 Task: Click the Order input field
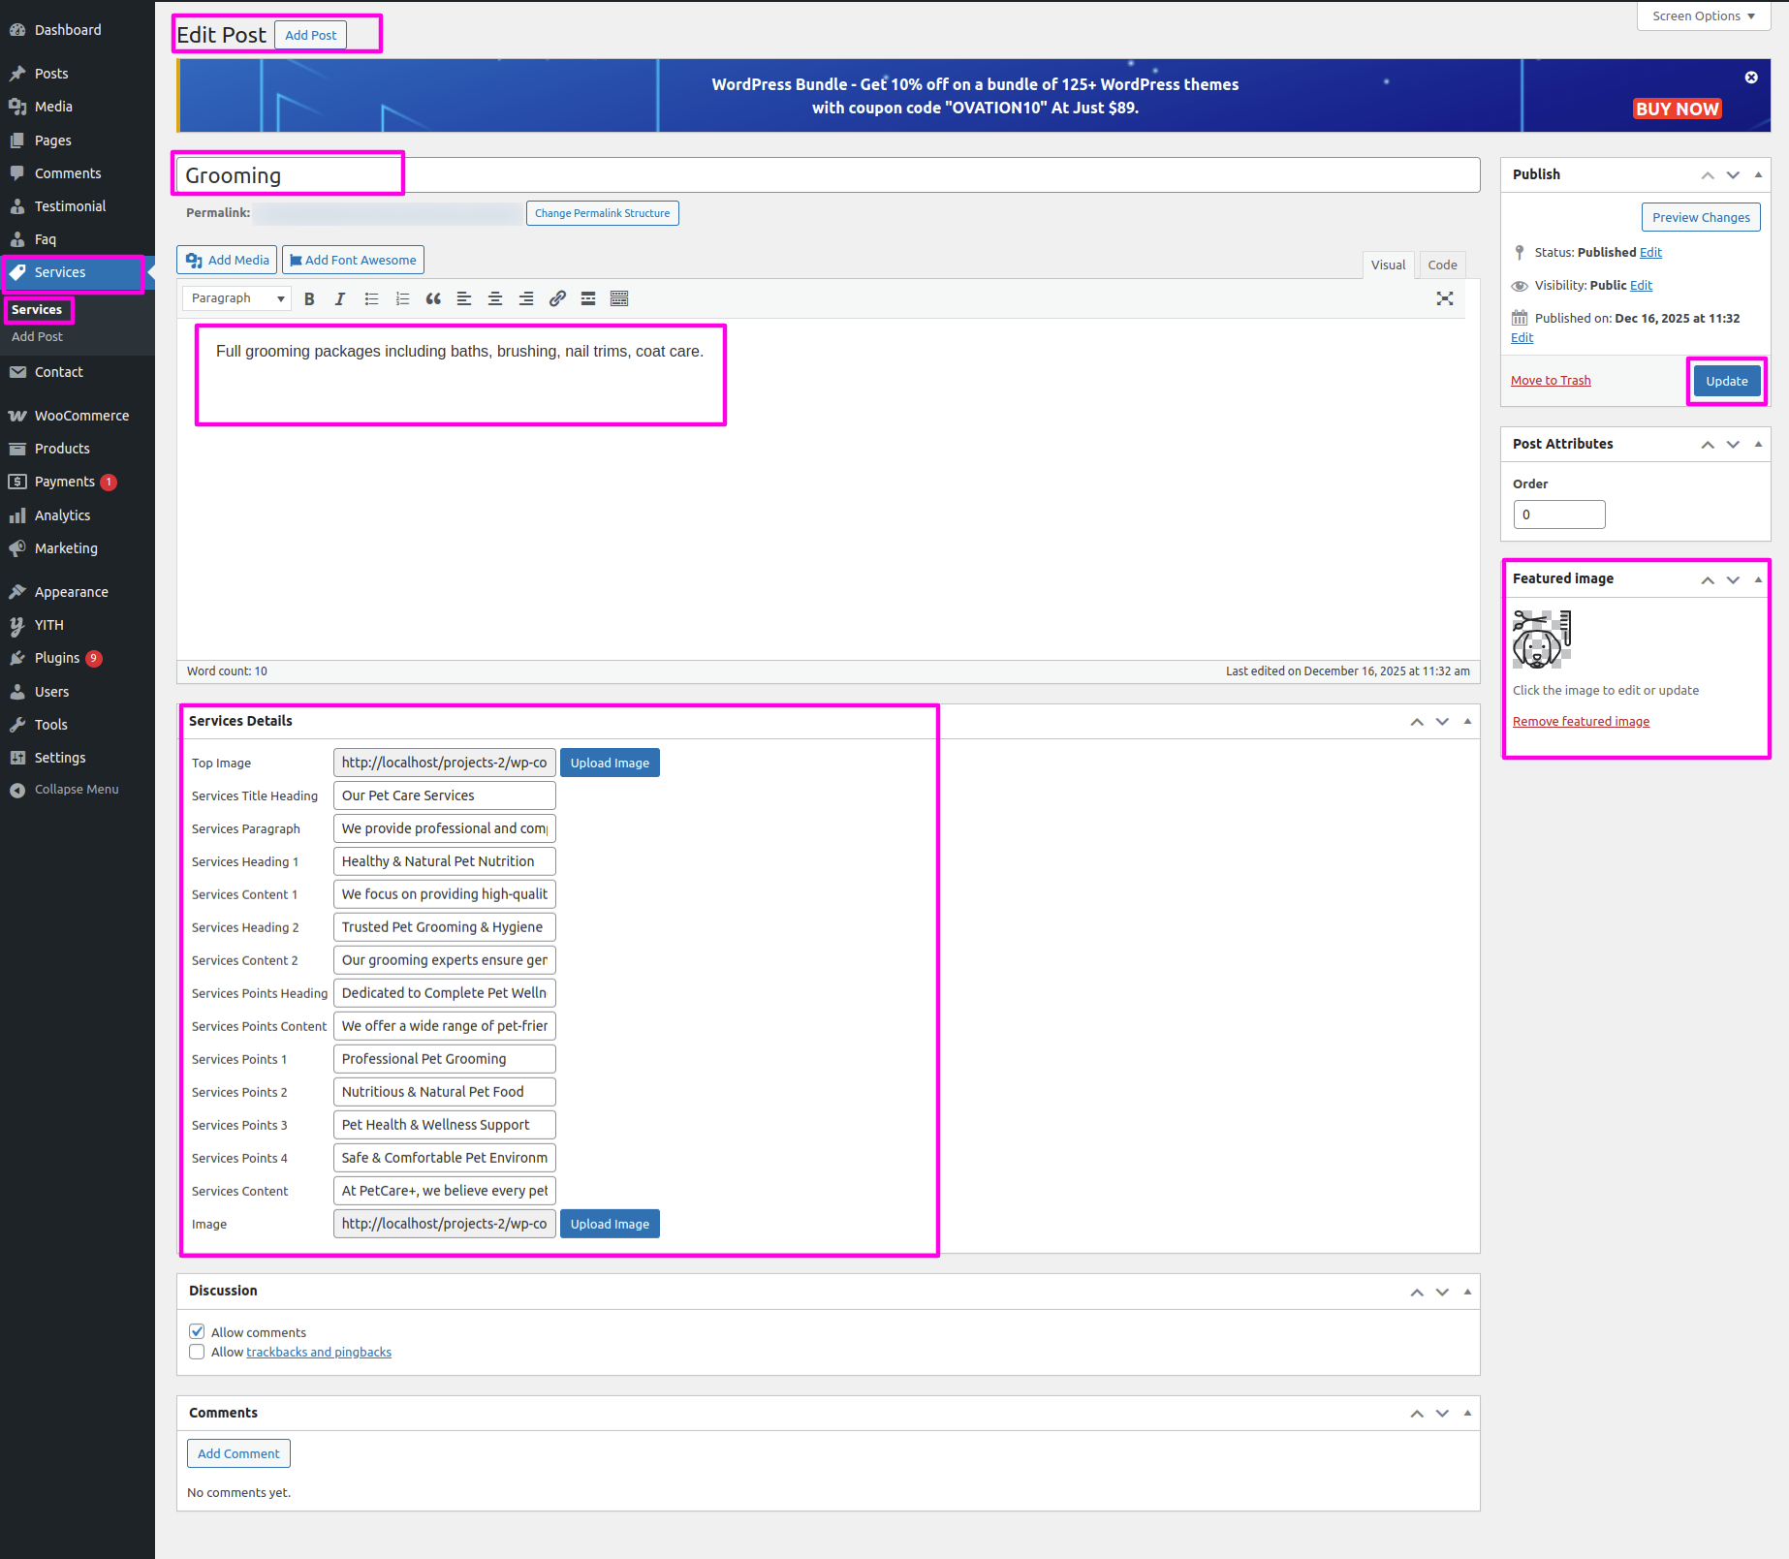pos(1558,514)
